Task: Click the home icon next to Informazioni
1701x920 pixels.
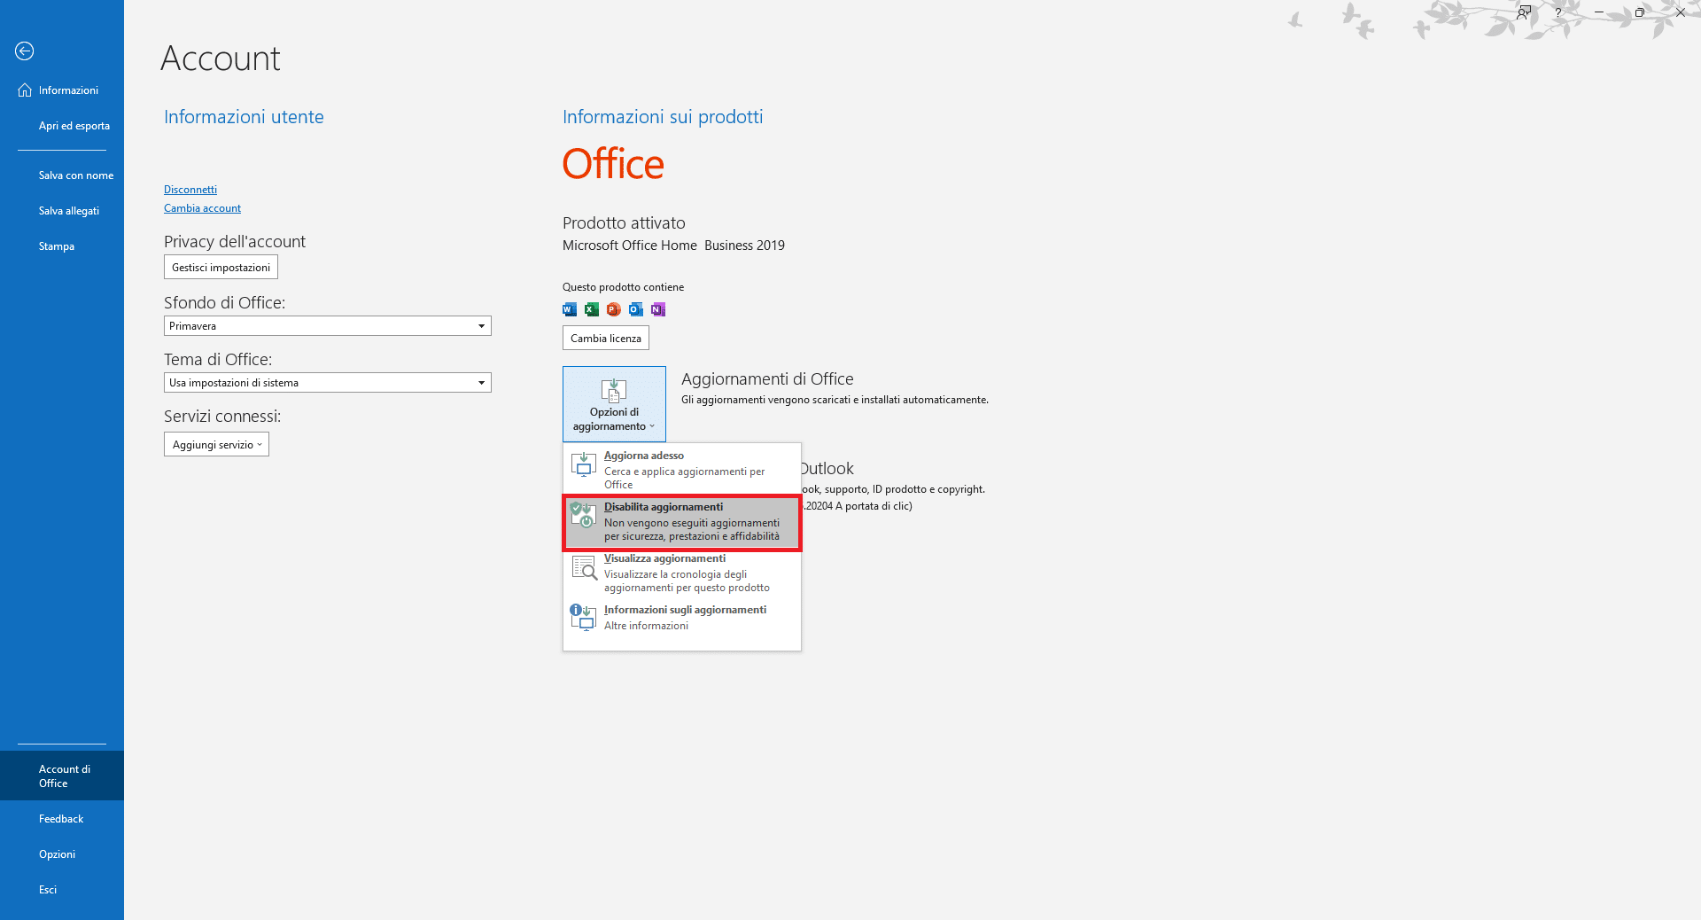Action: click(25, 90)
